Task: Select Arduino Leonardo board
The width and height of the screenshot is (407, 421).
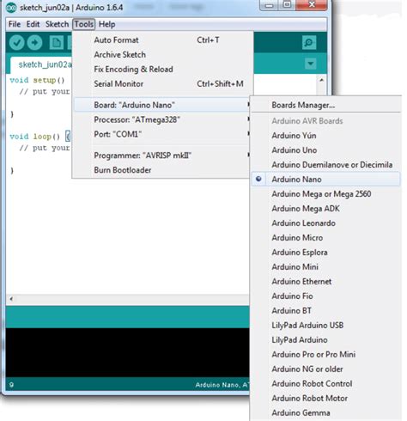Action: click(x=325, y=223)
